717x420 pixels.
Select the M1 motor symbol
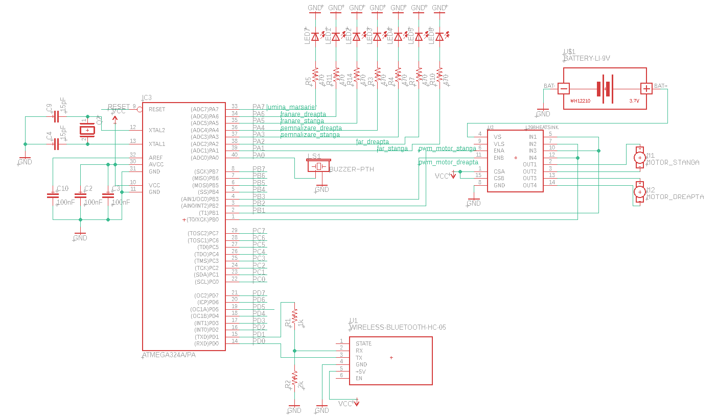(x=639, y=158)
